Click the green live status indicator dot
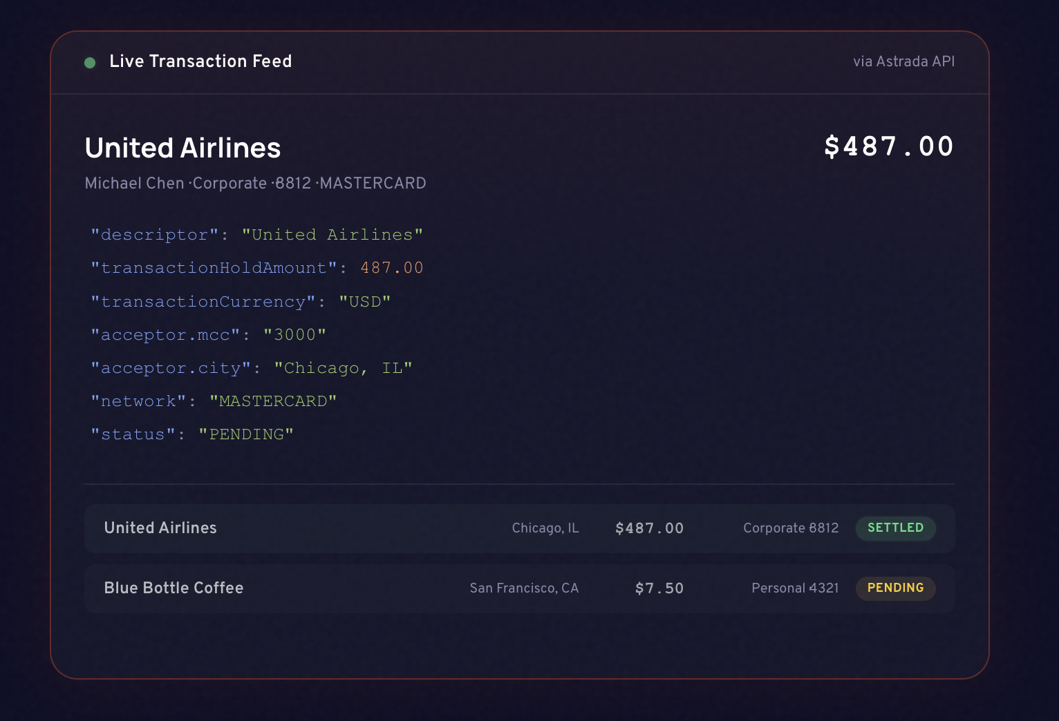1059x721 pixels. (x=90, y=62)
